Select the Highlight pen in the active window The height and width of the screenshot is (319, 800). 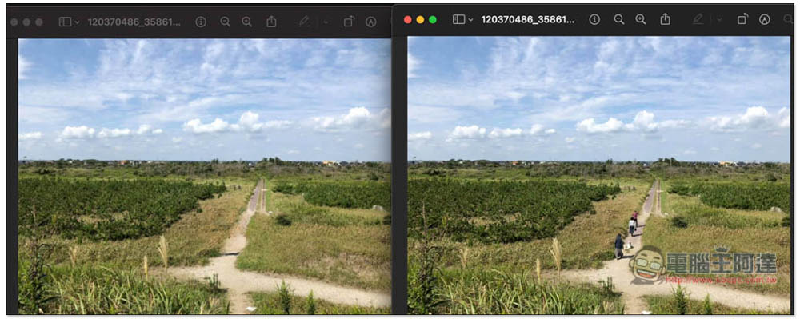click(x=698, y=19)
